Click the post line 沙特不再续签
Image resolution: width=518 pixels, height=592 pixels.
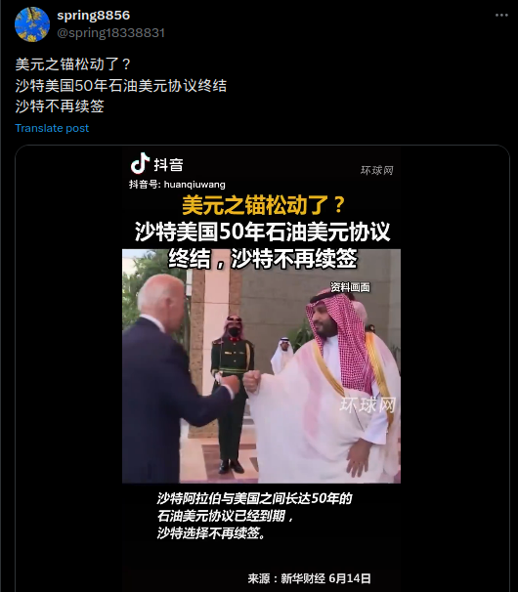pos(60,106)
